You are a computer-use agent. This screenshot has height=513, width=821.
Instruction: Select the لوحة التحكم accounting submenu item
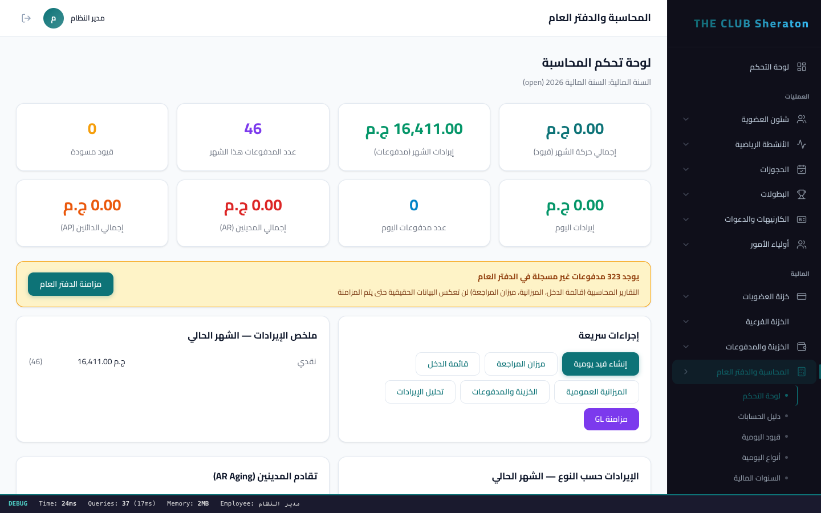tap(761, 396)
